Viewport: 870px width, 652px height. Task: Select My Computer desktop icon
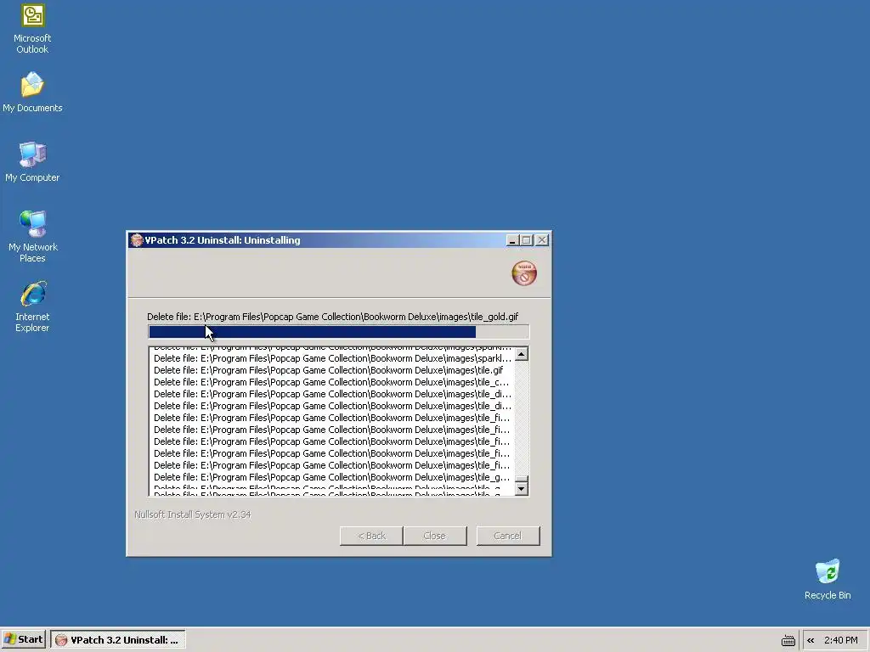[x=32, y=162]
